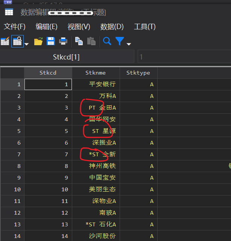Select the Stknme column header
Image resolution: width=231 pixels, height=241 pixels.
click(x=96, y=73)
